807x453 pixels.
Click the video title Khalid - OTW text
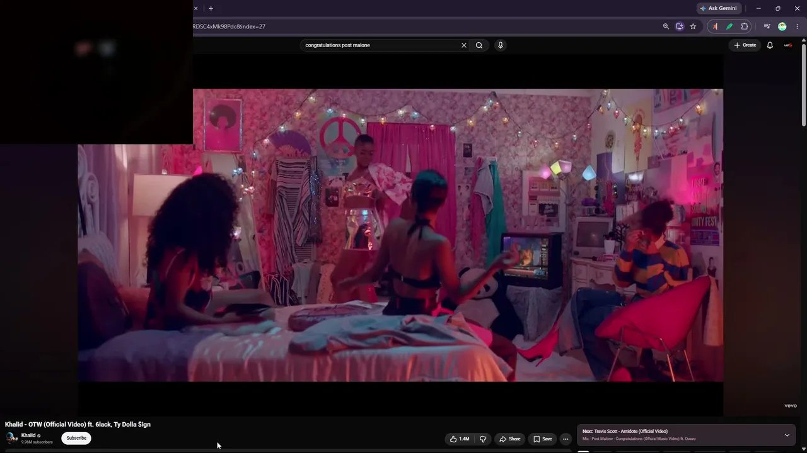[x=78, y=425]
